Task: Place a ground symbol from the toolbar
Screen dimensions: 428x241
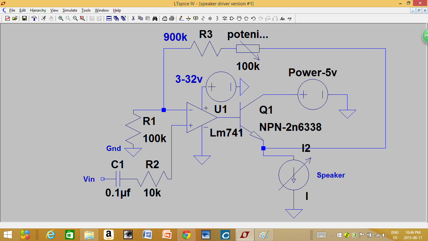Action: tap(189, 18)
